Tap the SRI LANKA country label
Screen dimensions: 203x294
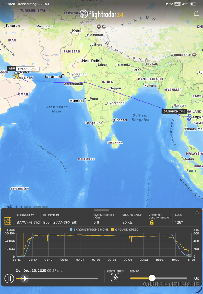115,143
